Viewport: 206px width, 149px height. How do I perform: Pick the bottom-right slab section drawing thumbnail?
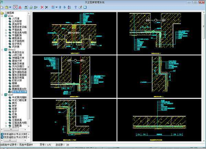click(x=159, y=120)
